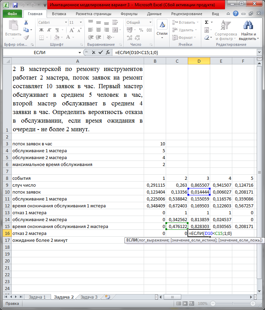The height and width of the screenshot is (310, 265).
Task: Apply Percent Style format
Action: click(141, 30)
